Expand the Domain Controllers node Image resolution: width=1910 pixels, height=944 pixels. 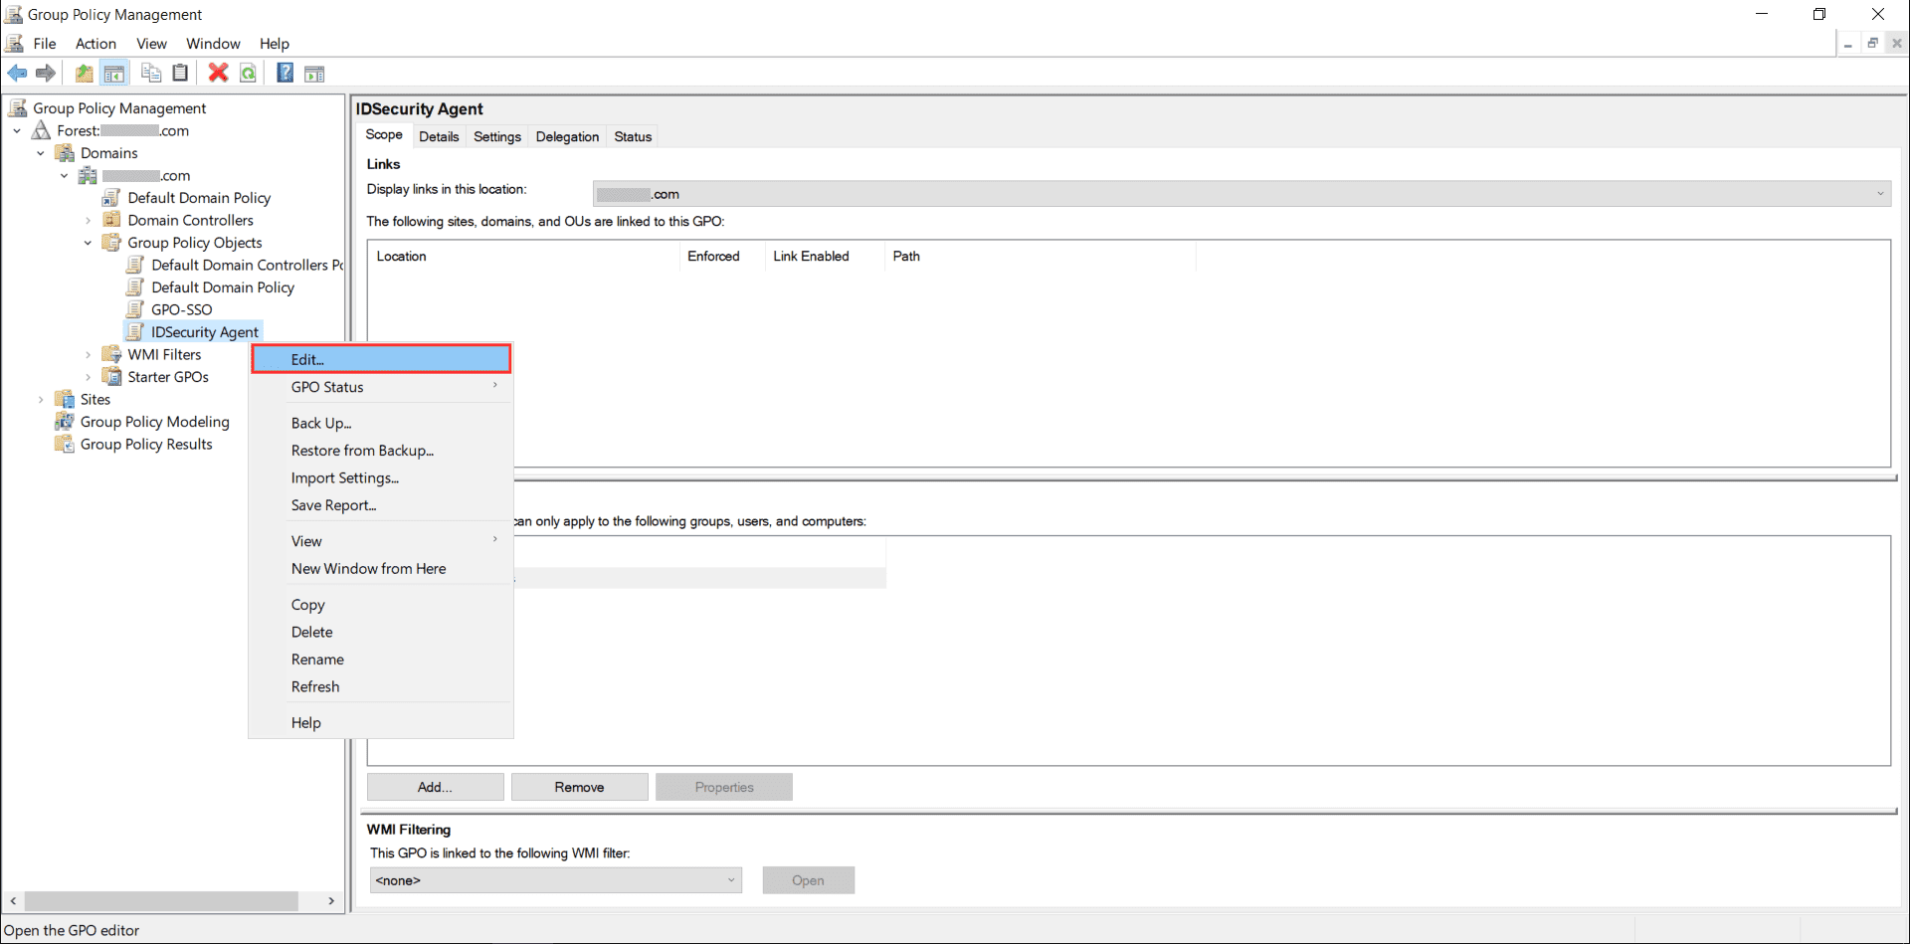click(89, 220)
